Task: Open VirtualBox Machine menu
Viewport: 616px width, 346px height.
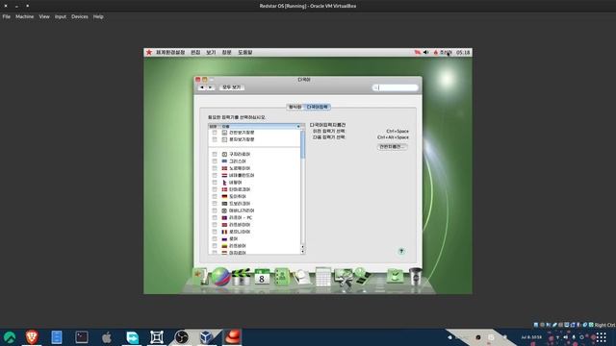Action: tap(24, 16)
